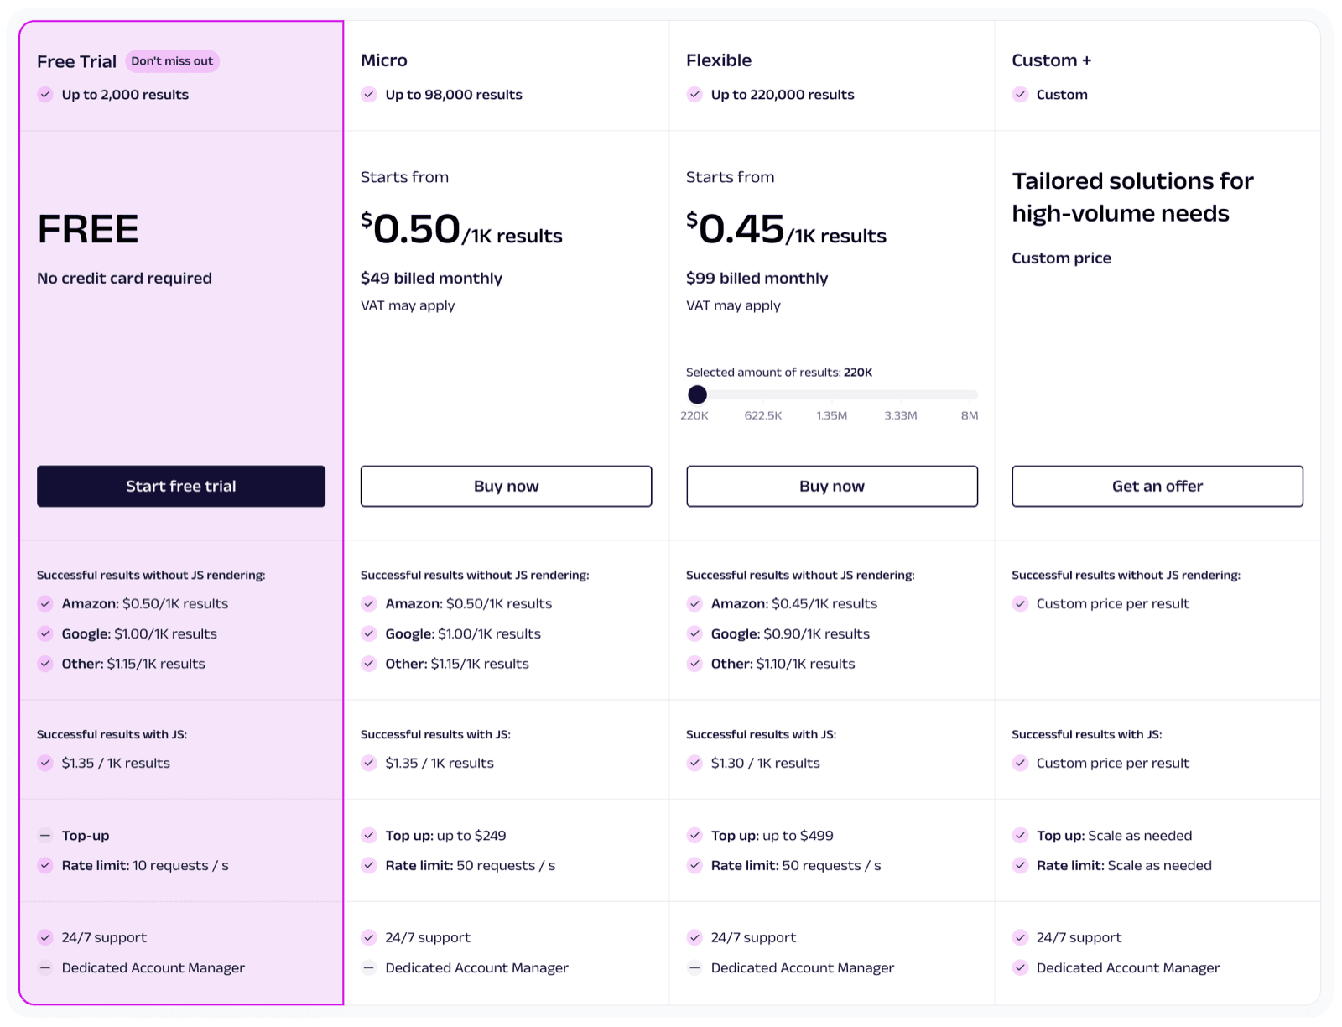Click check icon beside Rate limit: 10 requests / s
The height and width of the screenshot is (1027, 1342).
45,865
